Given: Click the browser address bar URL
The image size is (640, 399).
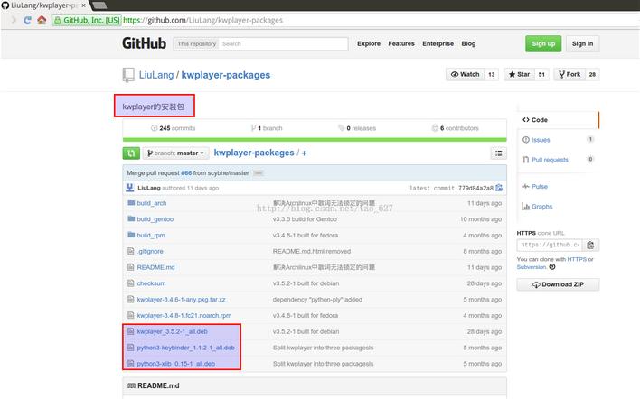Looking at the screenshot, I should (x=202, y=20).
